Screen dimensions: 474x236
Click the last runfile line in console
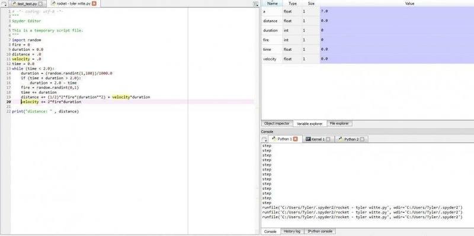click(x=362, y=217)
